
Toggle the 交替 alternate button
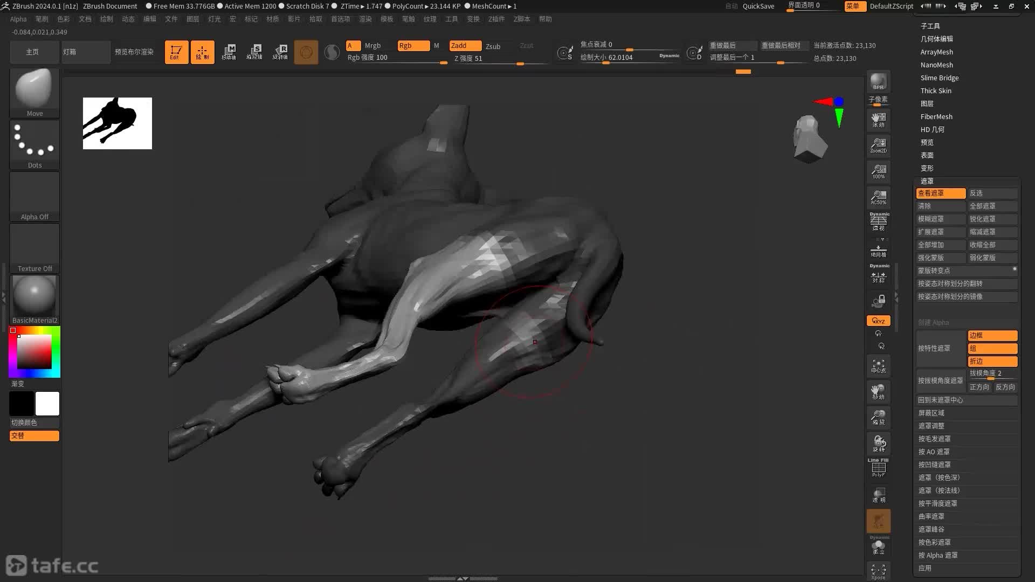click(34, 435)
